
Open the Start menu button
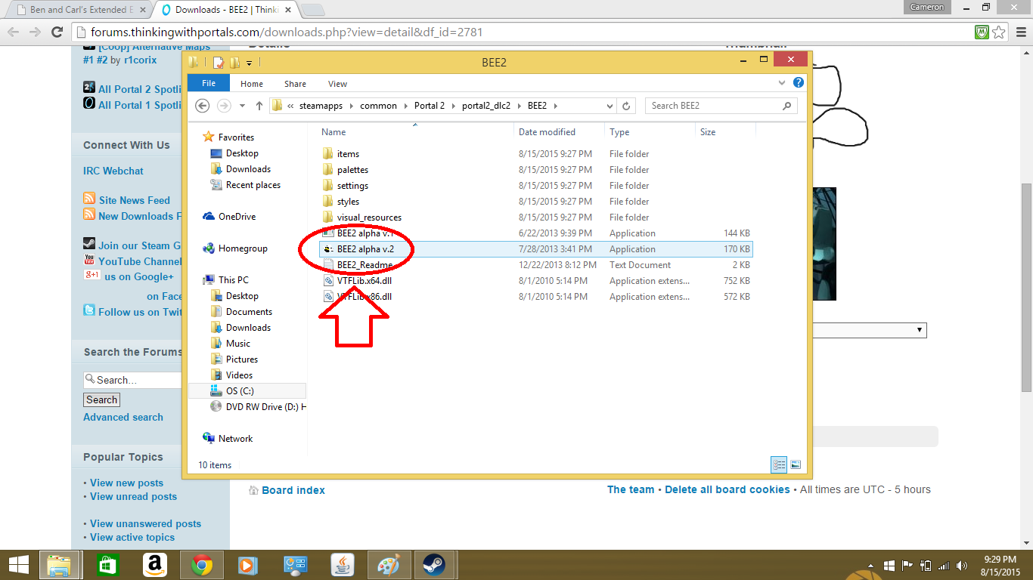click(x=18, y=565)
